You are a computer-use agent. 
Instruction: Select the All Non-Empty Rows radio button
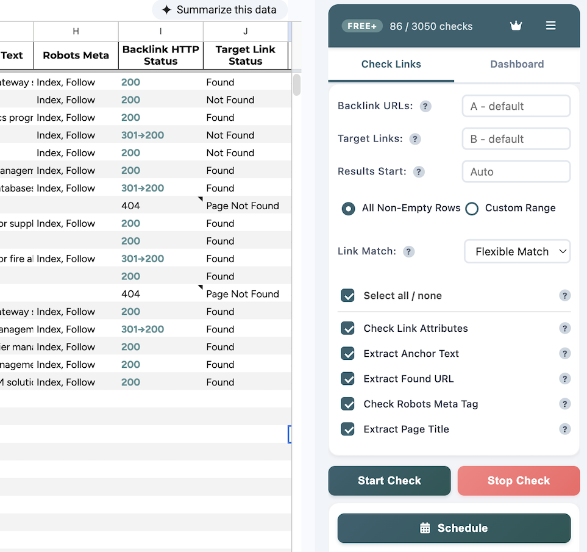[x=348, y=209]
